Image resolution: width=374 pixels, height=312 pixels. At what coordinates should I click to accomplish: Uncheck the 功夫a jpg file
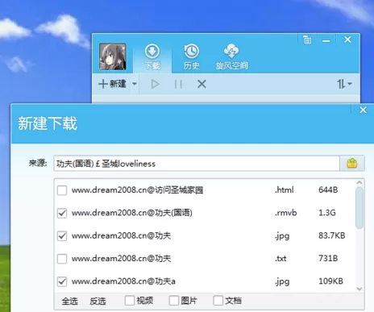tap(62, 281)
